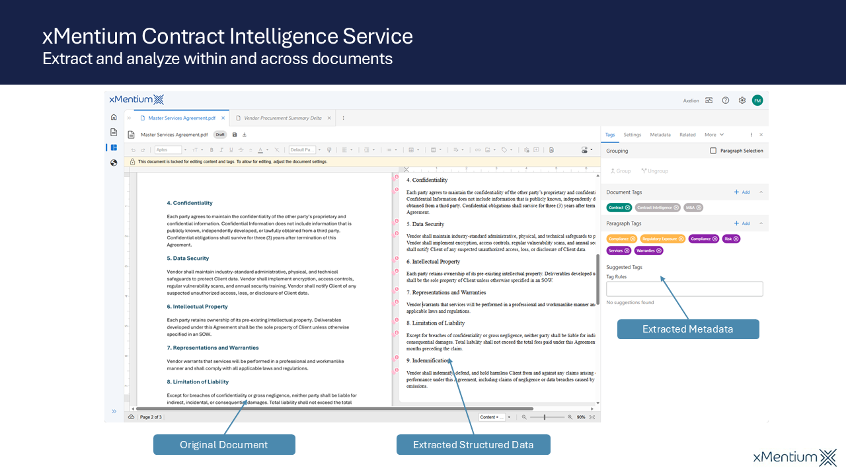Image resolution: width=846 pixels, height=476 pixels.
Task: Toggle Italic formatting
Action: click(221, 150)
